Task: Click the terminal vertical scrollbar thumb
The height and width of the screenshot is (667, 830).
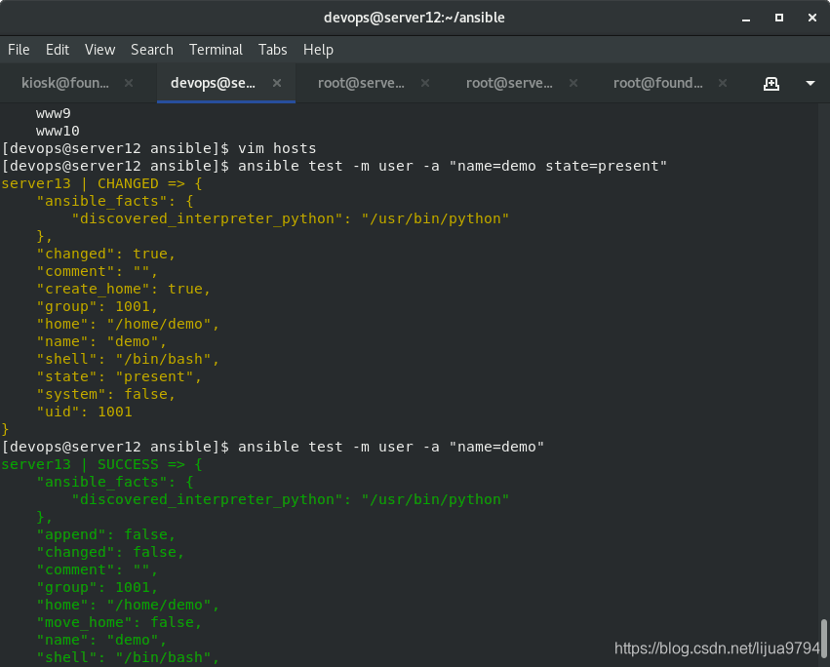Action: (823, 639)
